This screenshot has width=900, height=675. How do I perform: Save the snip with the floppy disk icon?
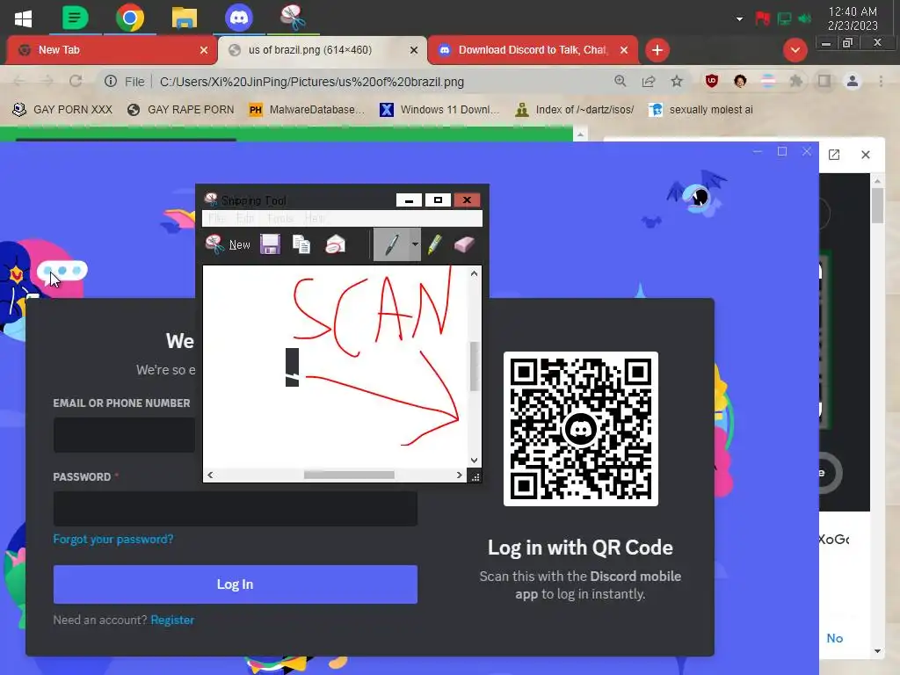pos(270,244)
